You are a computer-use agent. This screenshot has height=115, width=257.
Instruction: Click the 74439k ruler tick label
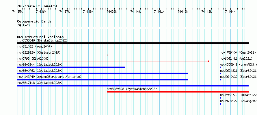point(112,12)
